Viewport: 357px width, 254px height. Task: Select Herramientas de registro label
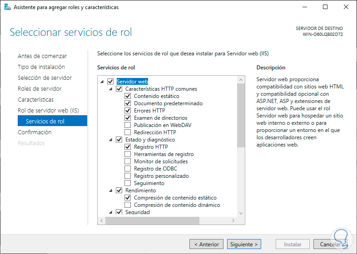pyautogui.click(x=164, y=154)
